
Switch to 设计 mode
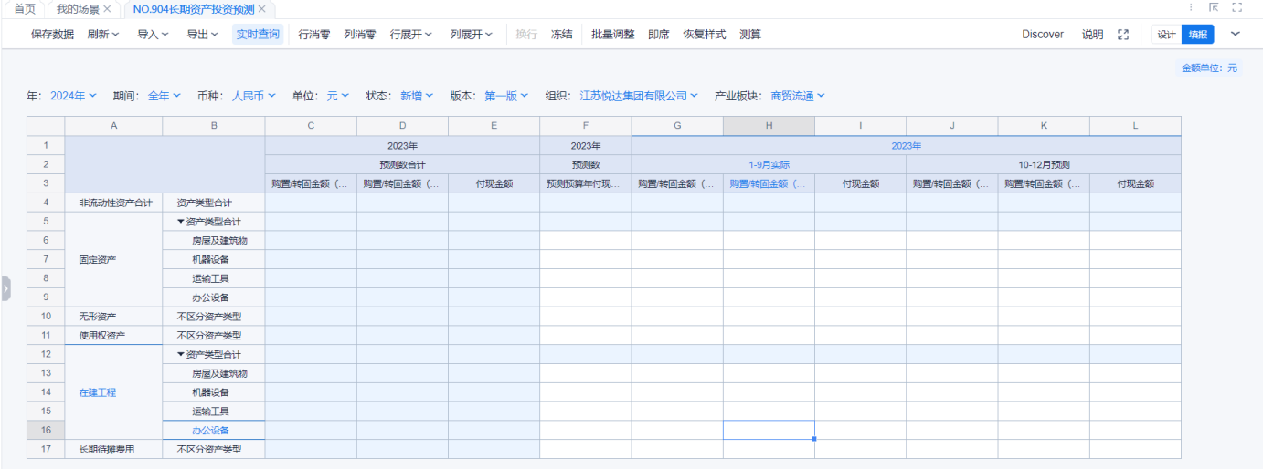coord(1166,35)
